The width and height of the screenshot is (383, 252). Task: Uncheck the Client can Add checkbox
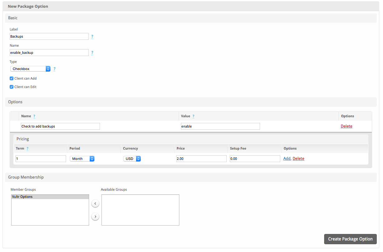pyautogui.click(x=12, y=78)
